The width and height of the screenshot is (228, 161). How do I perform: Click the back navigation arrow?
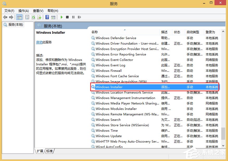[x=5, y=17]
